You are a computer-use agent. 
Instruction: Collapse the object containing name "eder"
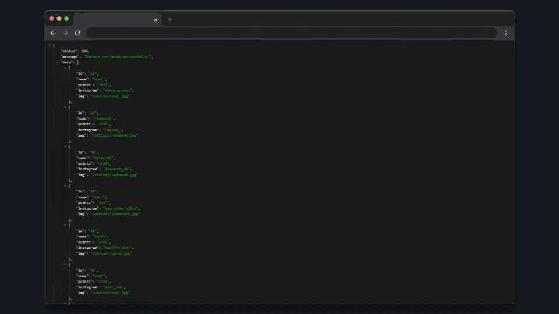[65, 186]
